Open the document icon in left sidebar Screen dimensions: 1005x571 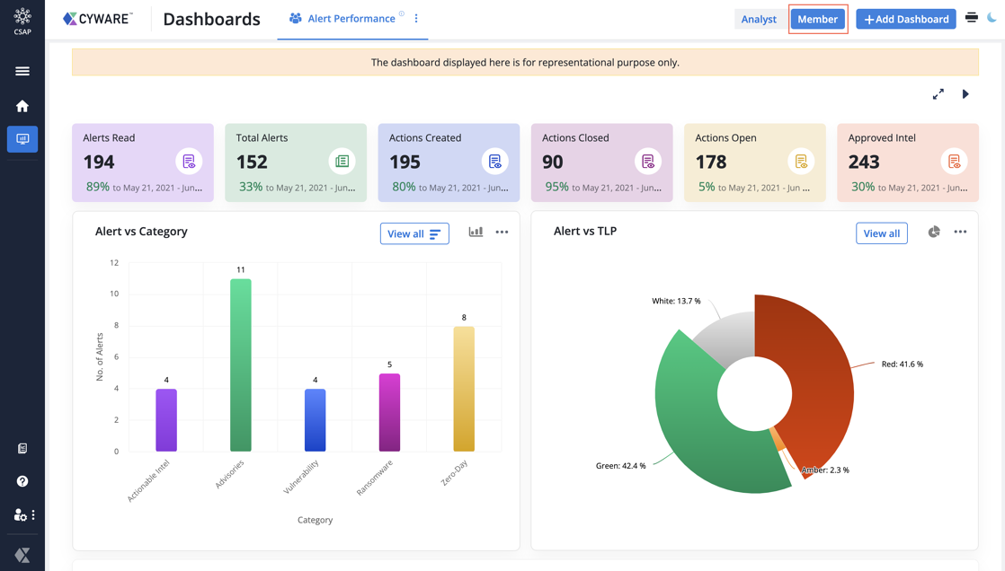22,448
